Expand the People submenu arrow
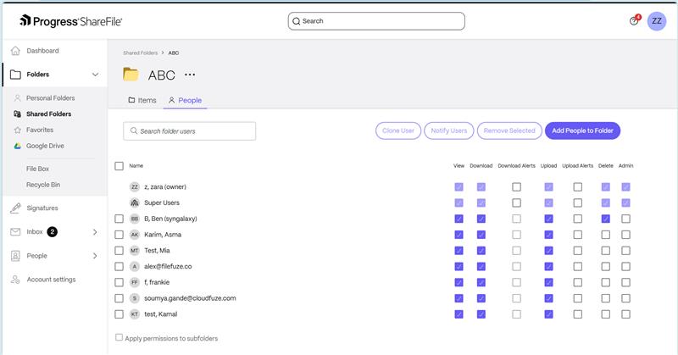This screenshot has width=678, height=355. pos(95,256)
